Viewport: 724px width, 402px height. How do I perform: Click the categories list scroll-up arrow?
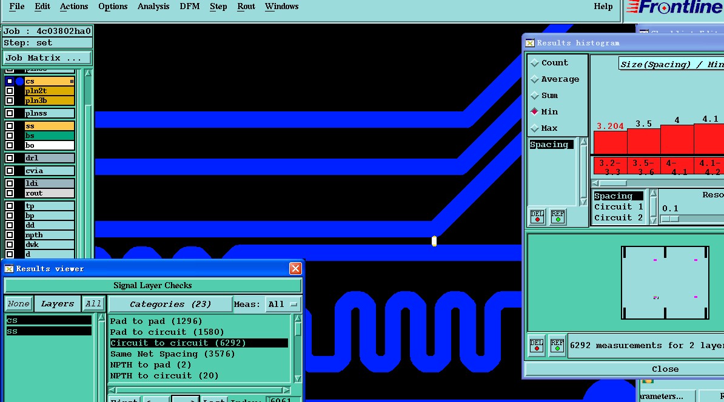point(297,318)
